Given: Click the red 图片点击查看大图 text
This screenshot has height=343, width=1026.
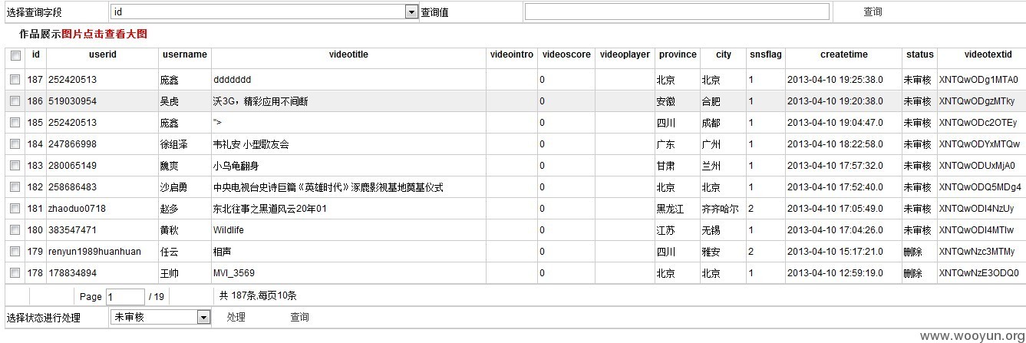Looking at the screenshot, I should pyautogui.click(x=104, y=34).
